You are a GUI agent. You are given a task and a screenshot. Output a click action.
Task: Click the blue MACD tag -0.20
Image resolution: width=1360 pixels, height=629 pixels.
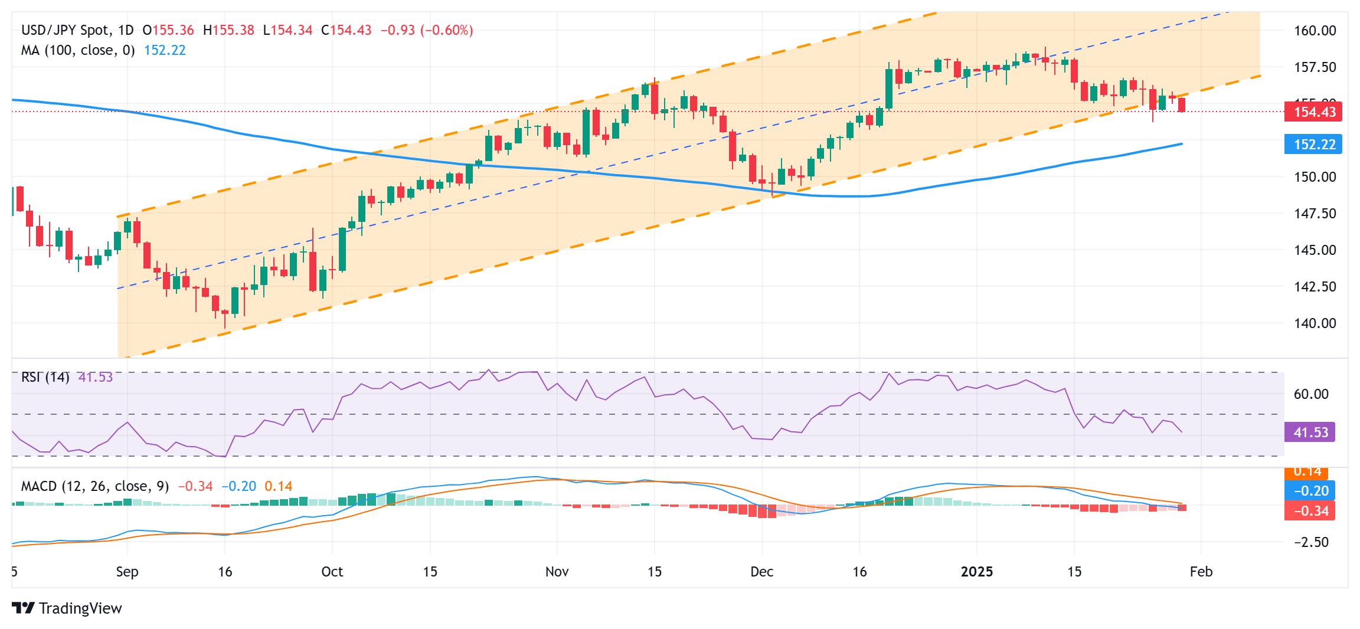(1310, 491)
